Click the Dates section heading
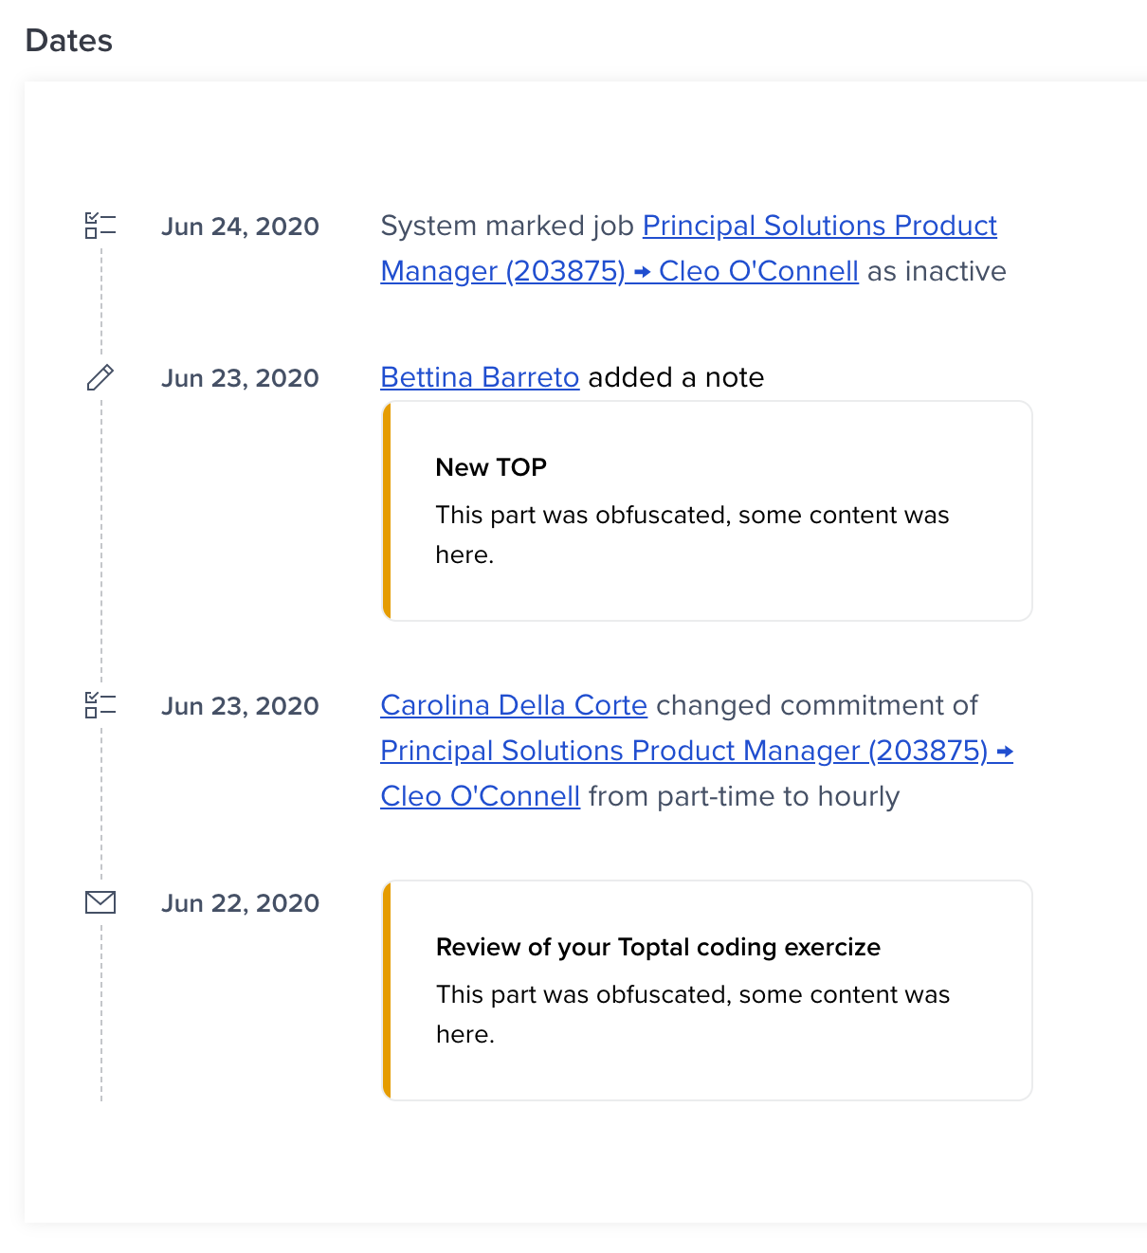The width and height of the screenshot is (1147, 1253). coord(68,41)
